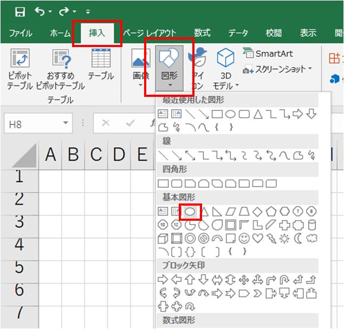The width and height of the screenshot is (344, 329).
Task: Open the Name Box dropdown arrow
Action: point(66,123)
